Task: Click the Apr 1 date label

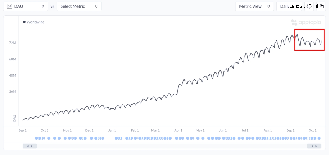Action: 178,130
